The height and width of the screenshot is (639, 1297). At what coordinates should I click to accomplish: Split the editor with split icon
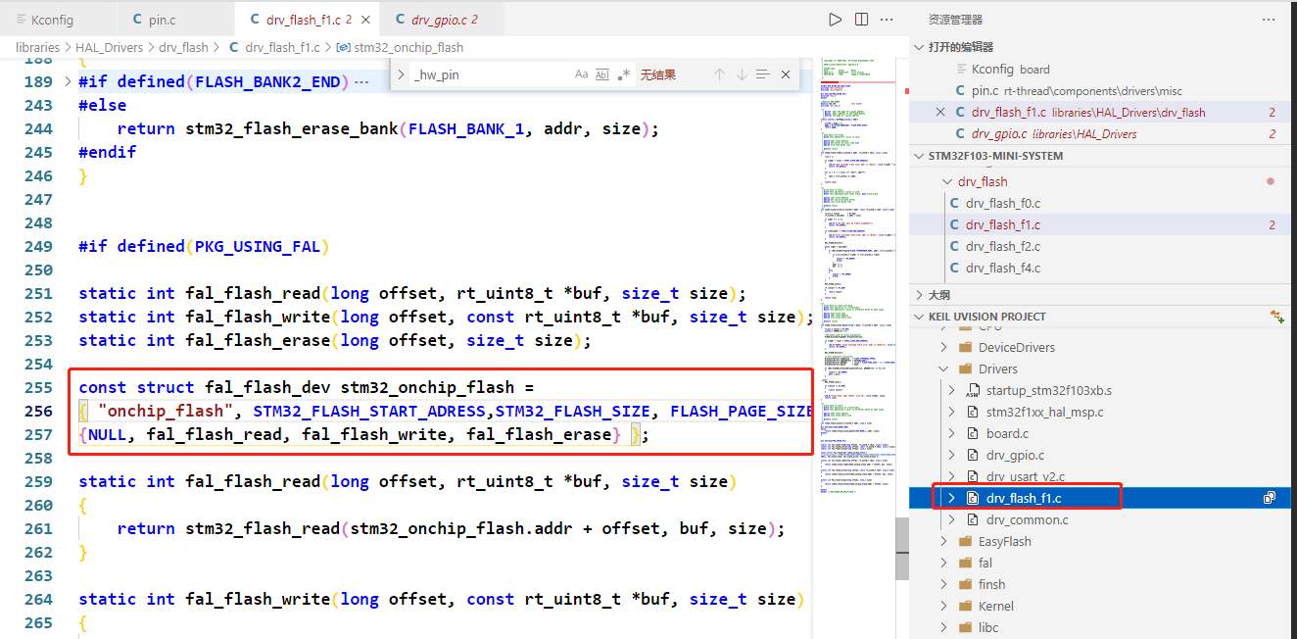[x=861, y=20]
